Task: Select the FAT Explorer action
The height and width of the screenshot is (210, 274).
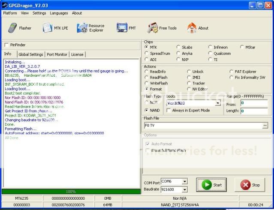Action: 232,72
